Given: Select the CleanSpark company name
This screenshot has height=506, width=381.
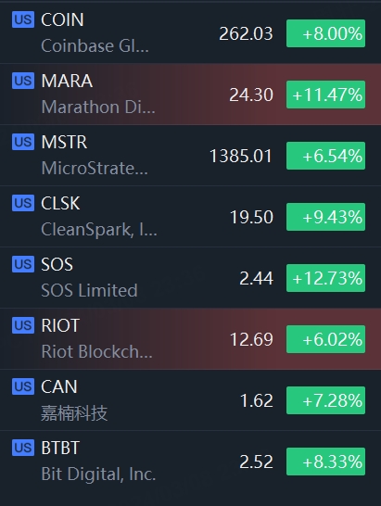Looking at the screenshot, I should click(x=99, y=230).
